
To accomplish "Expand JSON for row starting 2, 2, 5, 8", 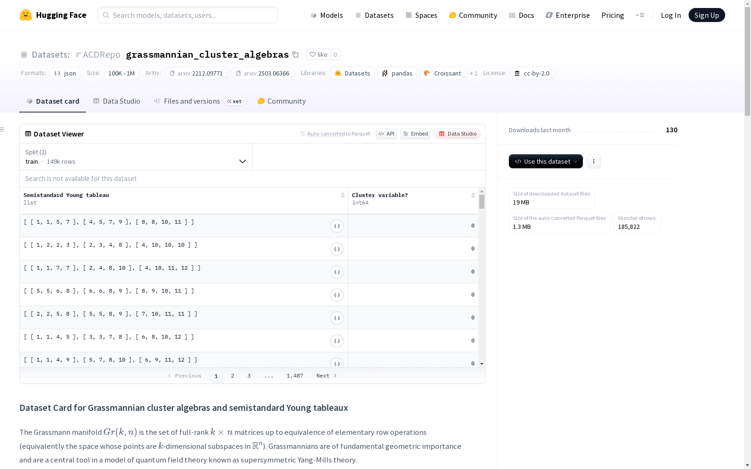I will tap(337, 318).
